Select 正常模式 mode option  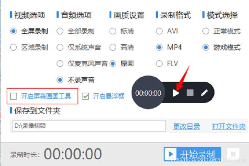[206, 31]
